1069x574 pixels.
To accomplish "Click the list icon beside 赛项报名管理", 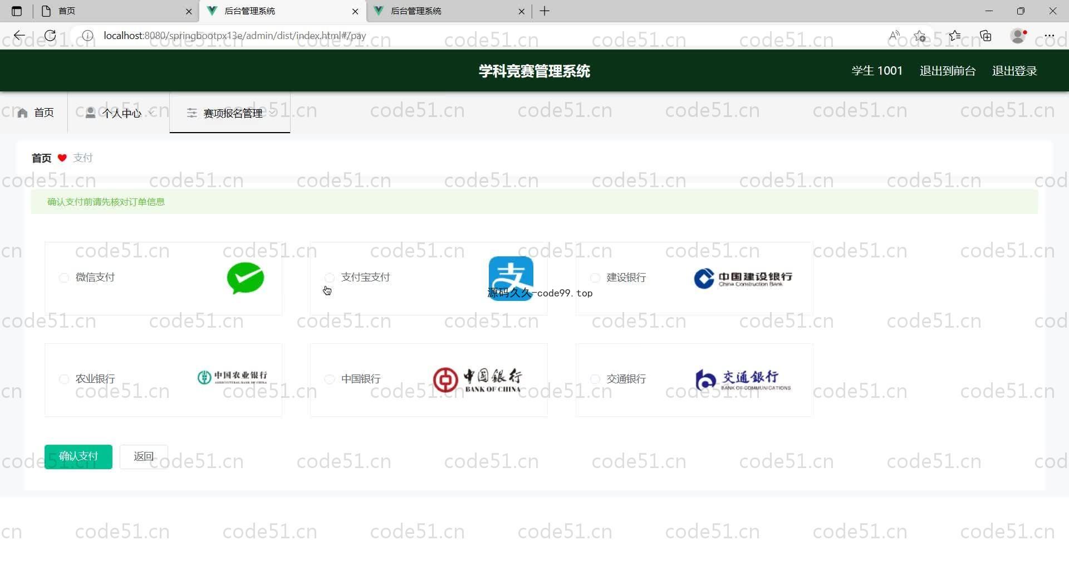I will 192,113.
